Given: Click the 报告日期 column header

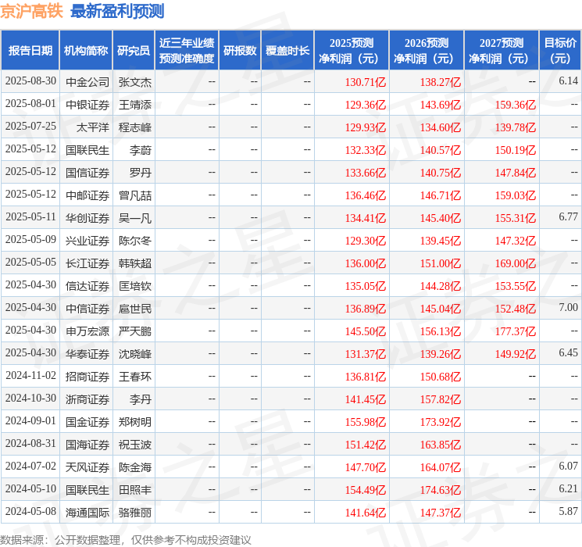Looking at the screenshot, I should (30, 51).
